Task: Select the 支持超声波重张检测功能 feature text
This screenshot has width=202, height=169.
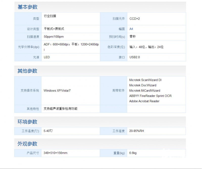Action: (x=61, y=109)
